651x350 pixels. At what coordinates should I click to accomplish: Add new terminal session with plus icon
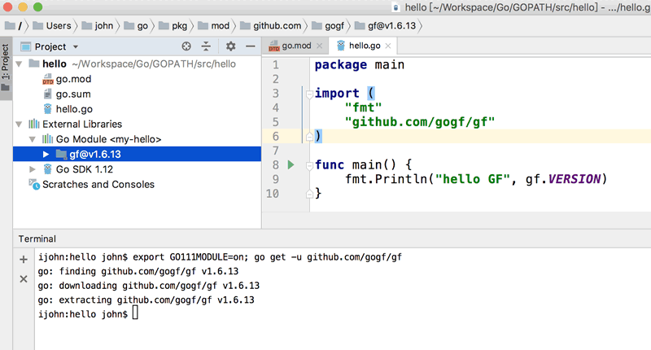tap(24, 260)
